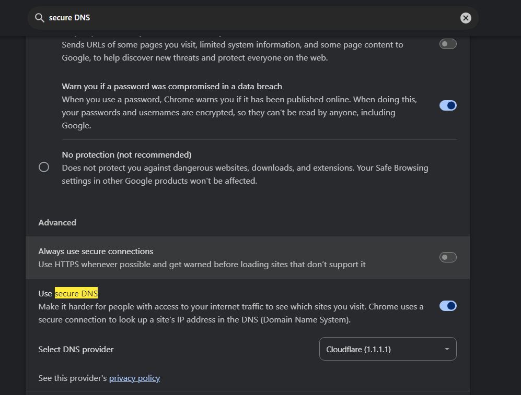
Task: Click the caret arrow on the Cloudflare dropdown
Action: pyautogui.click(x=447, y=349)
